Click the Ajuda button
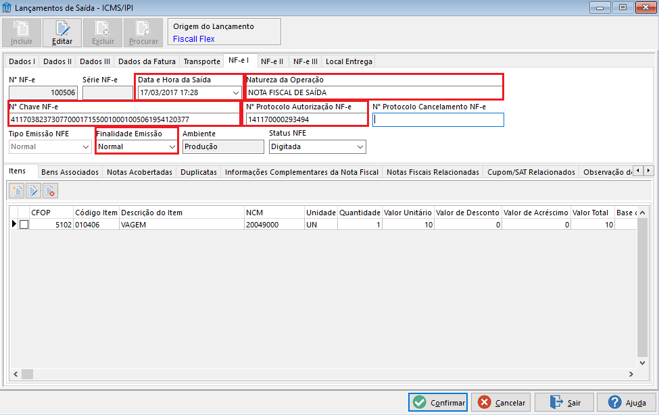The height and width of the screenshot is (415, 659). click(x=627, y=402)
